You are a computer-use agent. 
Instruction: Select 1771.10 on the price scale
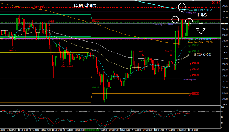(225, 70)
